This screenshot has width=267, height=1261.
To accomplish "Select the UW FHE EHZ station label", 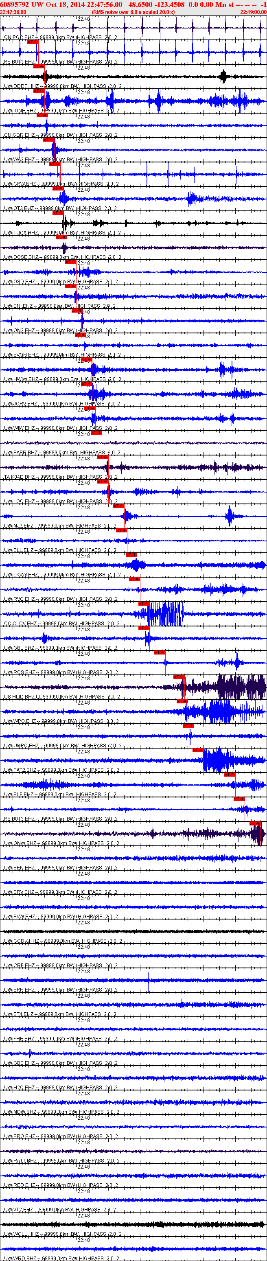I will (x=61, y=1039).
